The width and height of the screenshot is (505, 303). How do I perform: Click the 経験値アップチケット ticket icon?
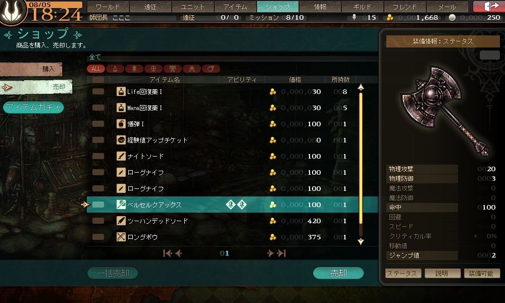[121, 140]
